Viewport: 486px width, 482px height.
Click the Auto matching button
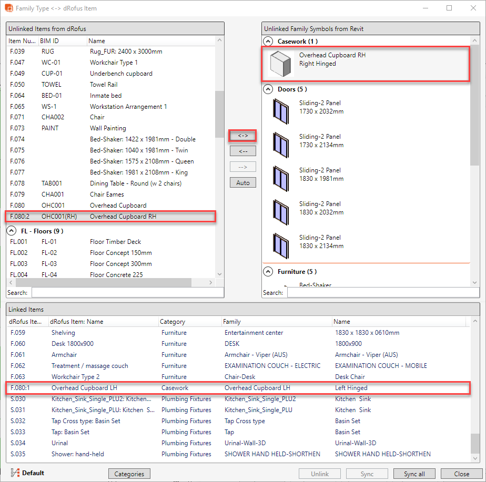242,182
